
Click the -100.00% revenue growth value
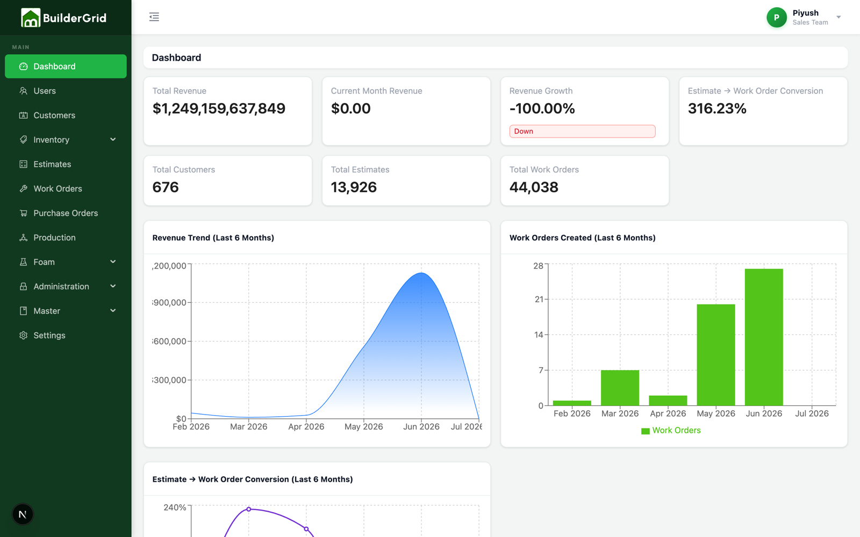point(542,108)
